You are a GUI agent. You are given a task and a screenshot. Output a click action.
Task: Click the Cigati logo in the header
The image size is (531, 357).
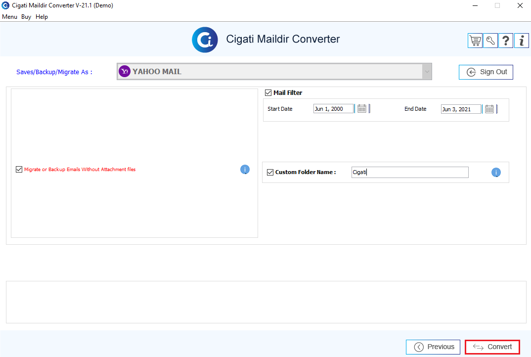(205, 40)
